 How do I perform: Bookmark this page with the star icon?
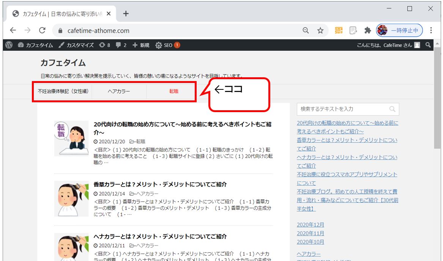point(320,31)
